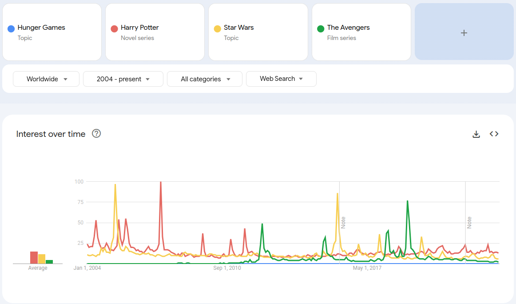This screenshot has width=516, height=304.
Task: Click the 75 y-axis label
Action: (81, 202)
